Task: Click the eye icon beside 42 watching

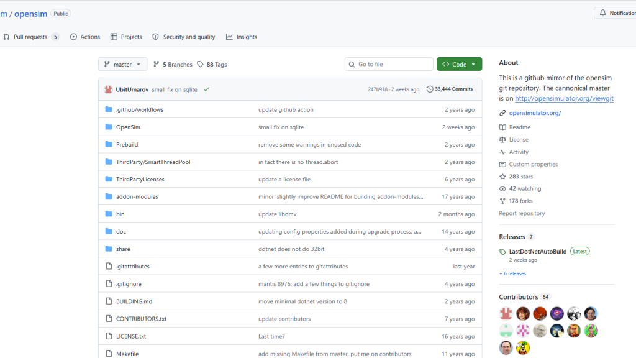Action: point(502,189)
